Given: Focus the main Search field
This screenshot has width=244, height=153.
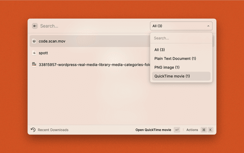Looking at the screenshot, I should coord(91,26).
